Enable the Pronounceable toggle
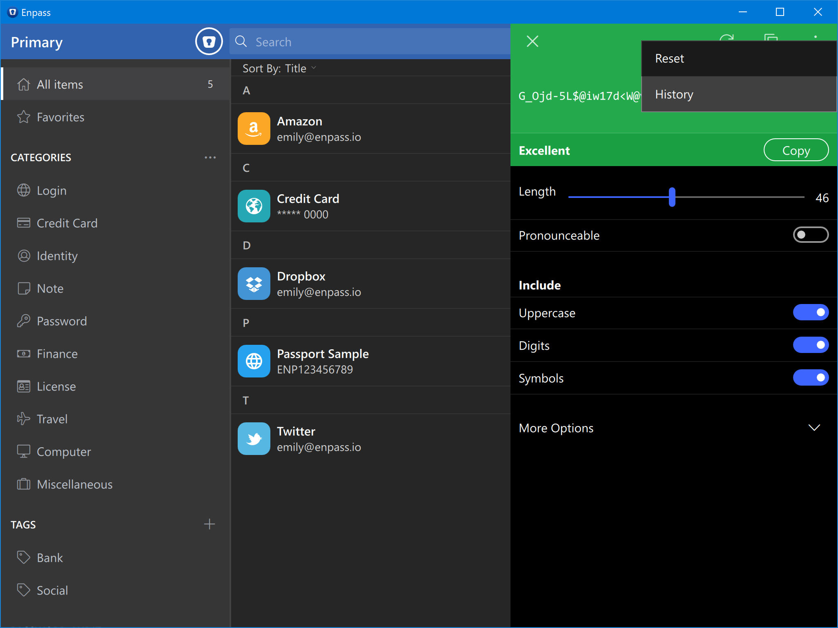The height and width of the screenshot is (628, 838). pos(811,235)
